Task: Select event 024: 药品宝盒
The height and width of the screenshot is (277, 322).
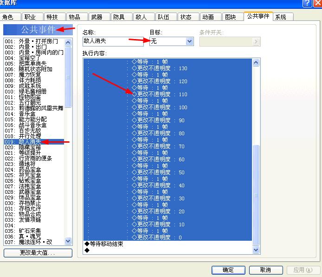Action: (x=34, y=170)
